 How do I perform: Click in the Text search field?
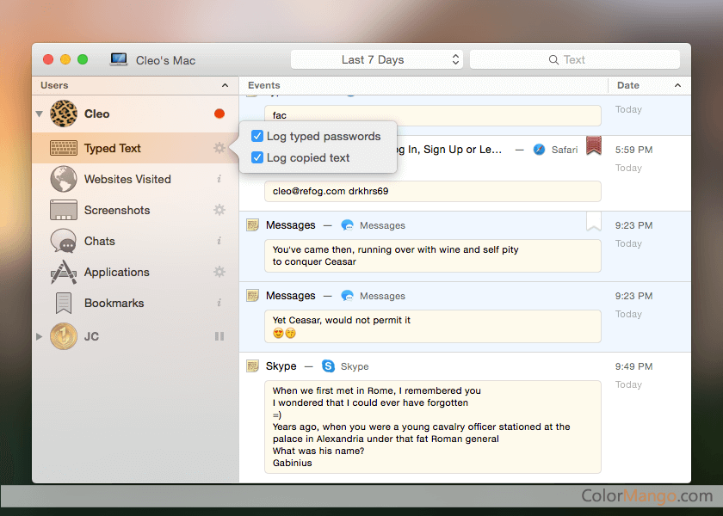point(575,59)
